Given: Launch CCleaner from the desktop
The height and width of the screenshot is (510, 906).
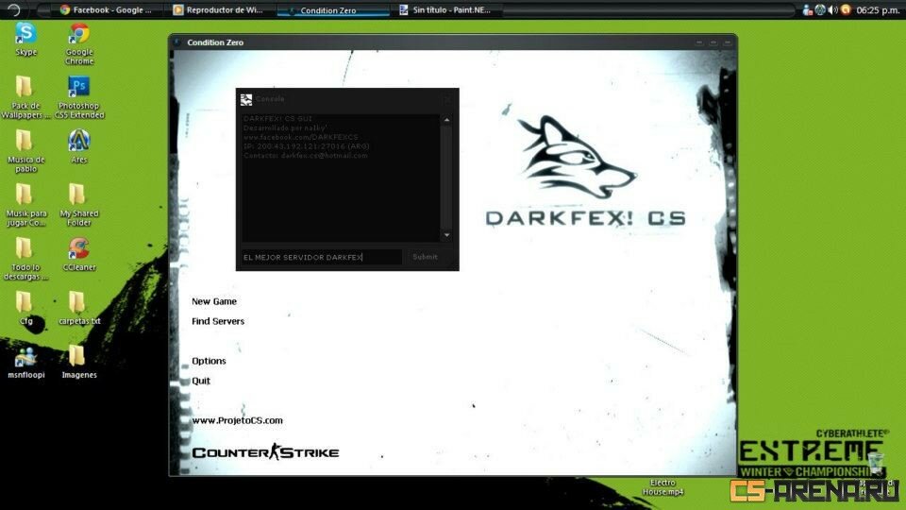Looking at the screenshot, I should (x=79, y=249).
